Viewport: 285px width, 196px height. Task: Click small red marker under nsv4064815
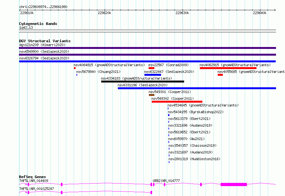[75, 68]
